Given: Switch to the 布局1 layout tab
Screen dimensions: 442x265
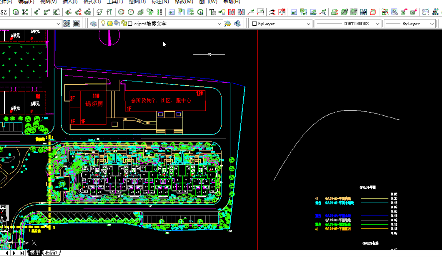Looking at the screenshot, I should pos(52,253).
